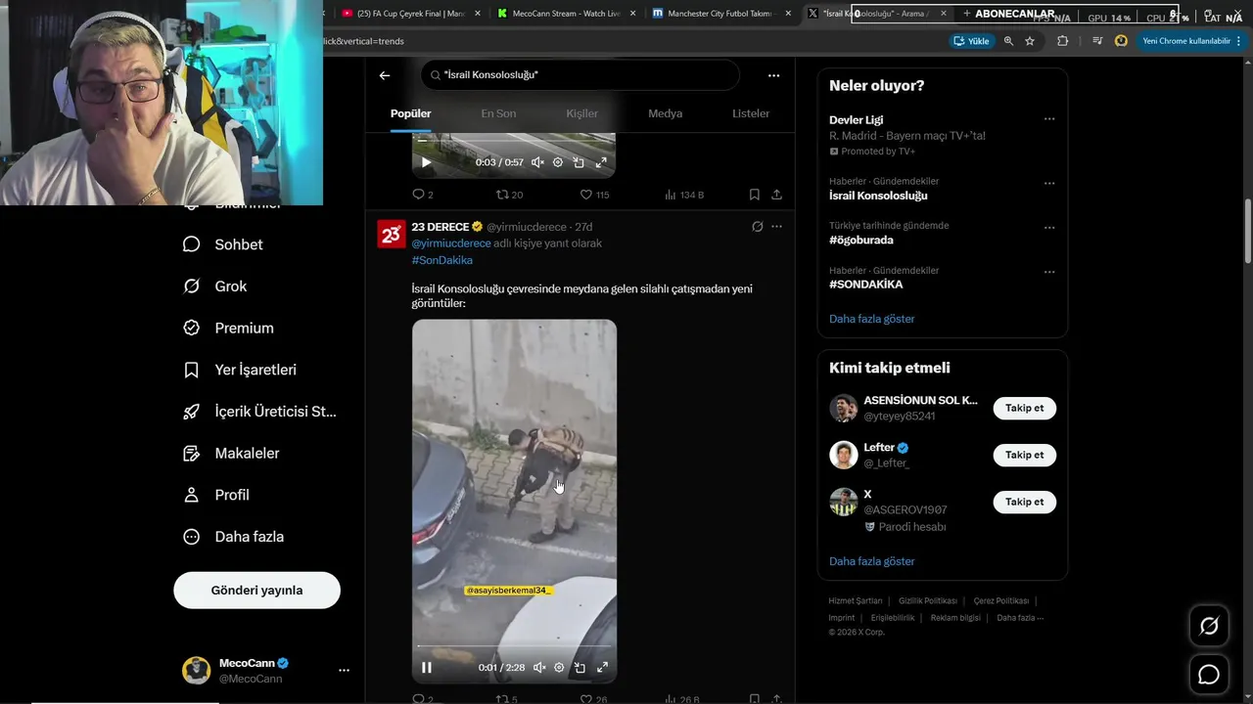Image resolution: width=1253 pixels, height=704 pixels.
Task: Open Chrome extensions puzzle icon
Action: [x=1062, y=41]
